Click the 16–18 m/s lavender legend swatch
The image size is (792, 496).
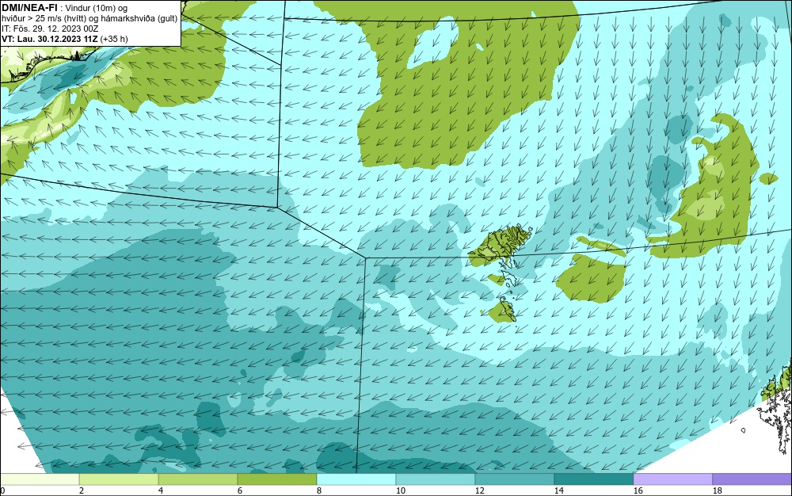pyautogui.click(x=672, y=479)
